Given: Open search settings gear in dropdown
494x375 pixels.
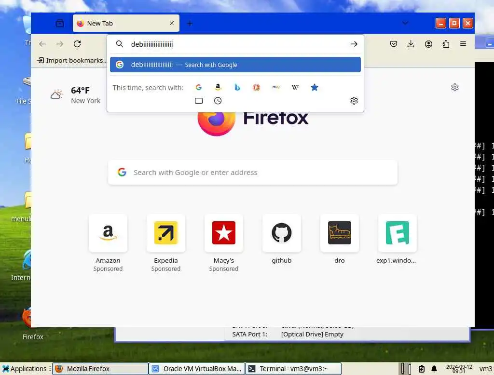Looking at the screenshot, I should (x=354, y=101).
